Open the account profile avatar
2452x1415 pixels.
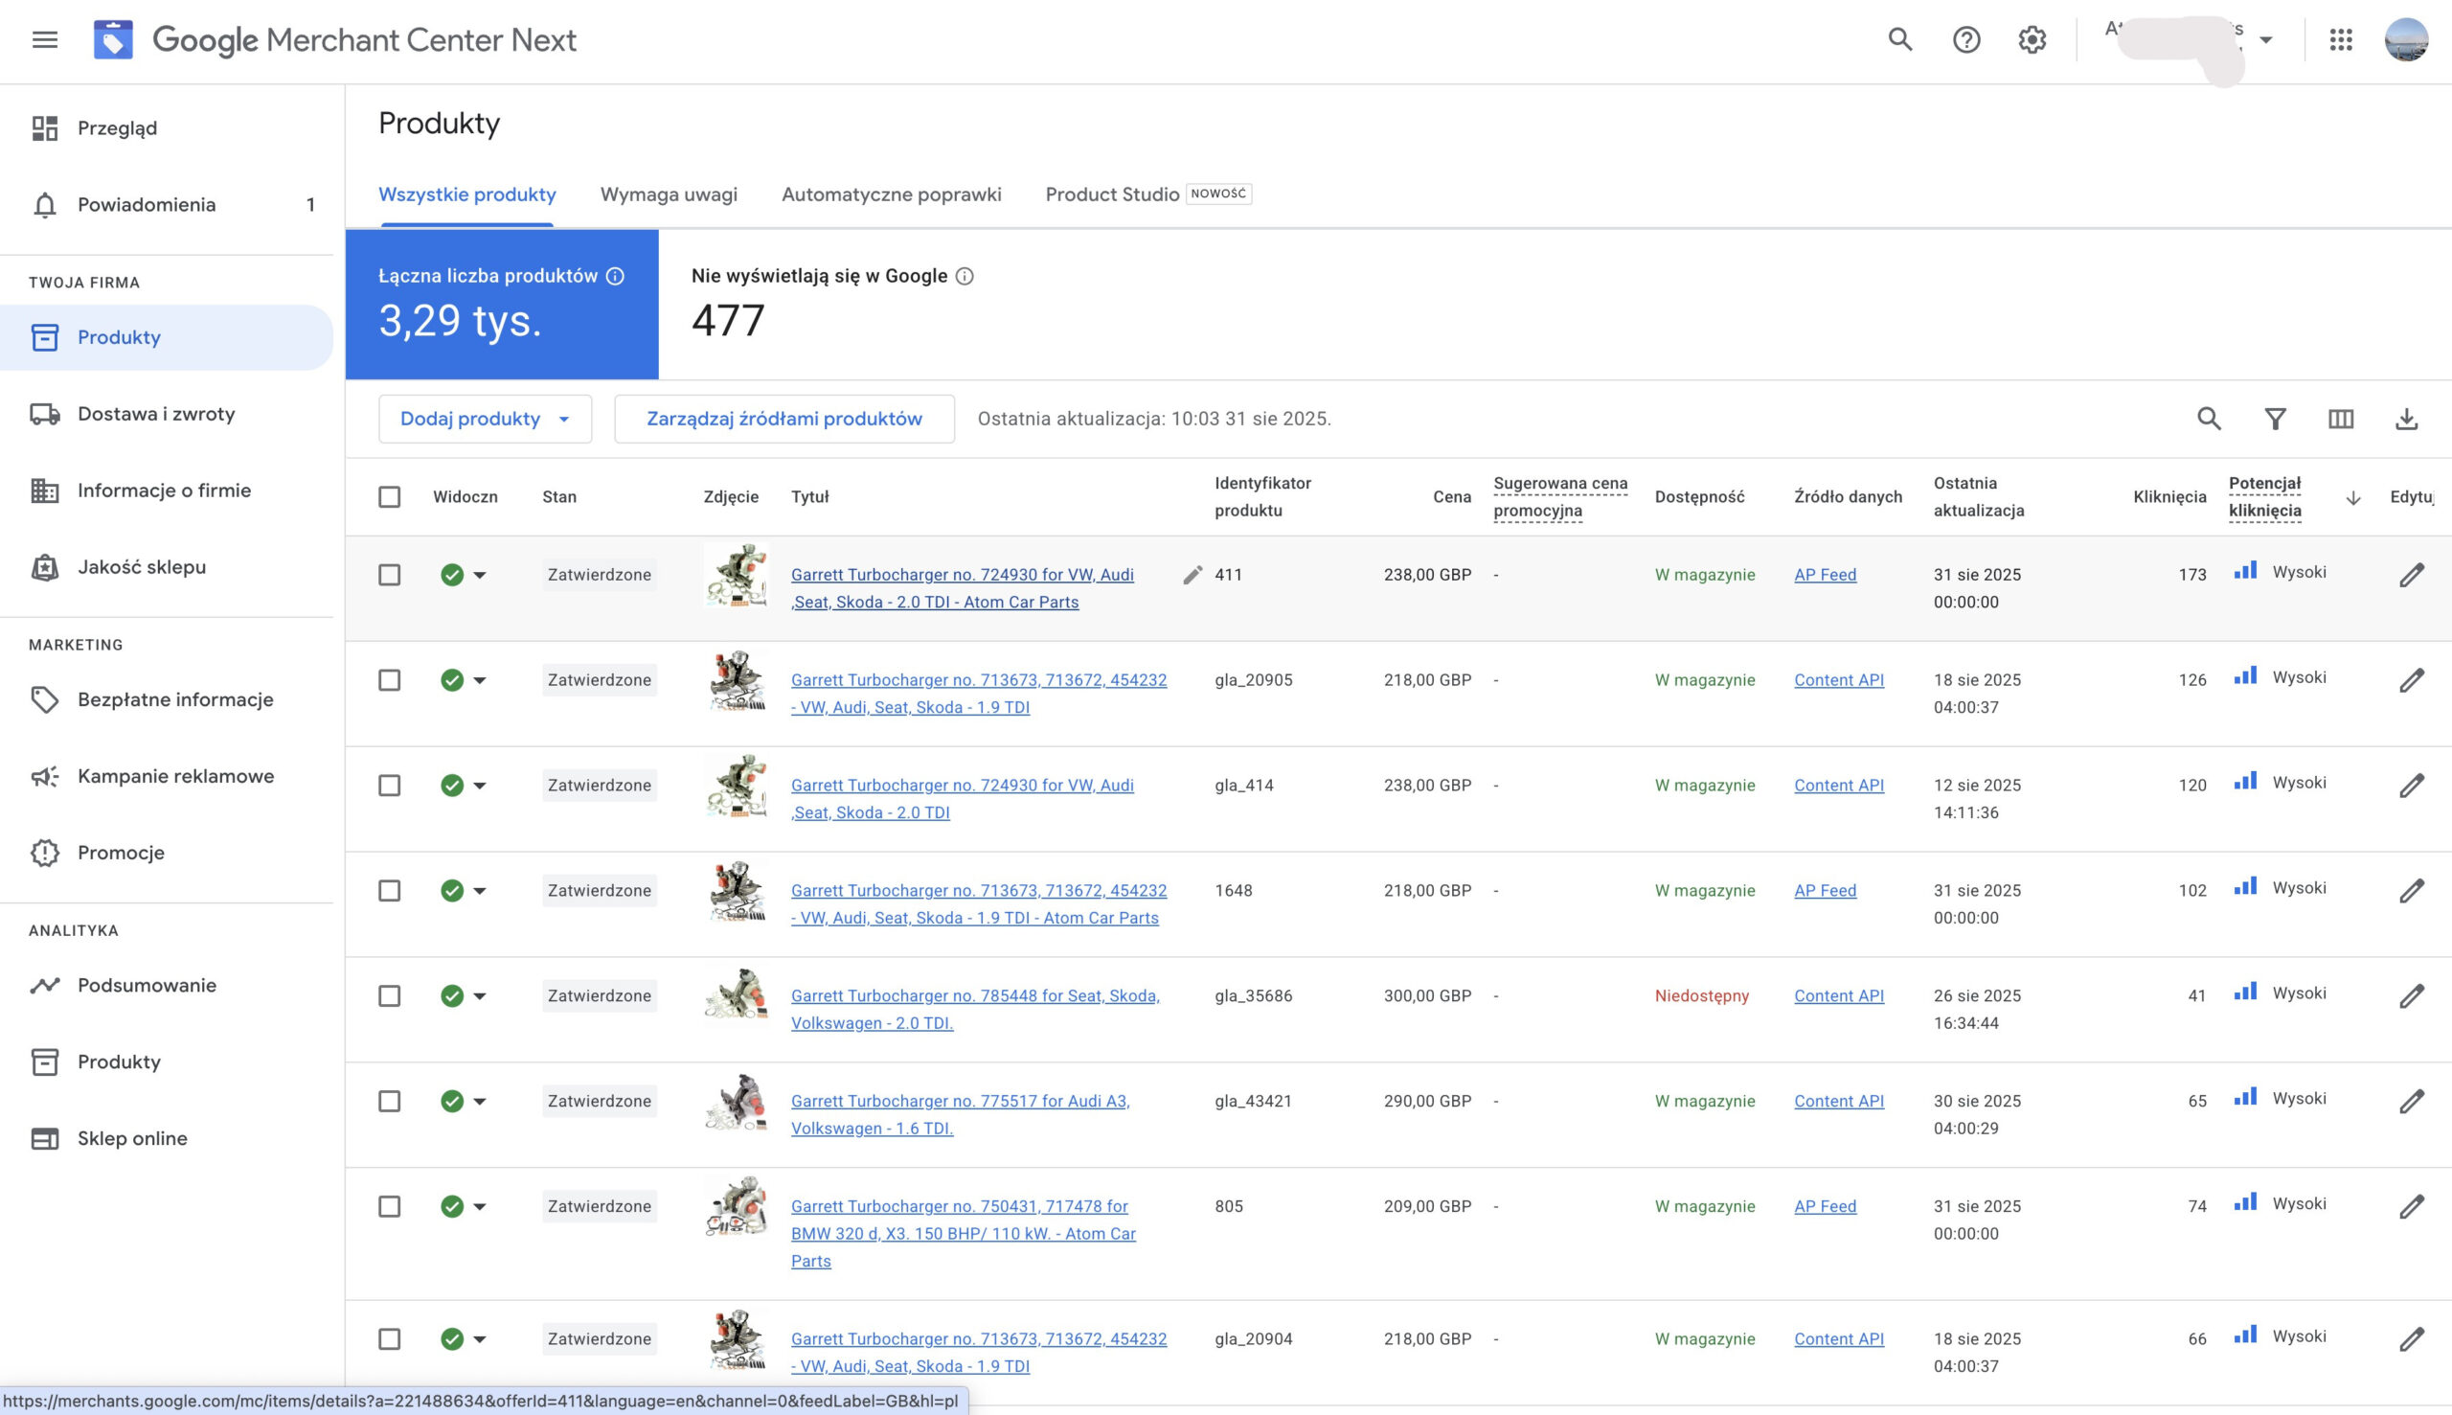pyautogui.click(x=2406, y=40)
